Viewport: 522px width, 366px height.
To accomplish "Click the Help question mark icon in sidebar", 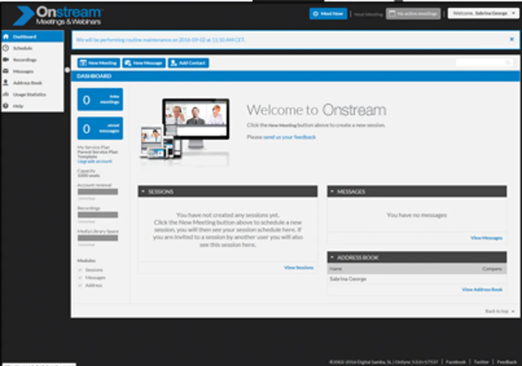I will [x=5, y=106].
